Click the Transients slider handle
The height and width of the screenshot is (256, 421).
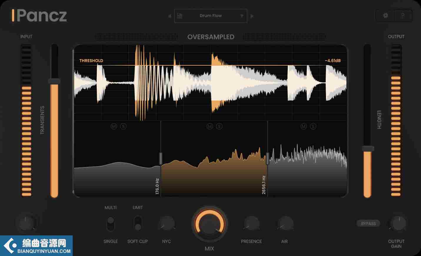[x=54, y=81]
